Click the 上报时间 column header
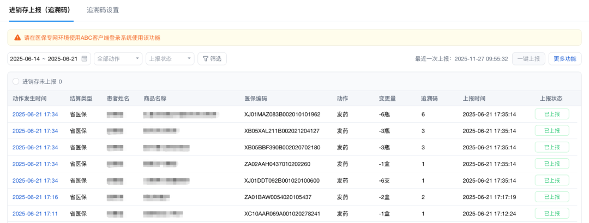The width and height of the screenshot is (589, 223). 474,99
